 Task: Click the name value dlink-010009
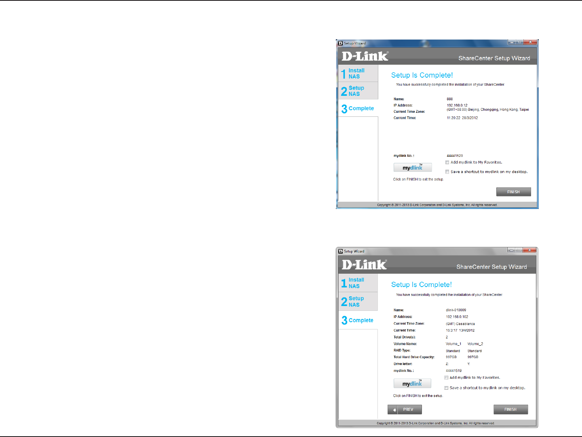(x=456, y=310)
